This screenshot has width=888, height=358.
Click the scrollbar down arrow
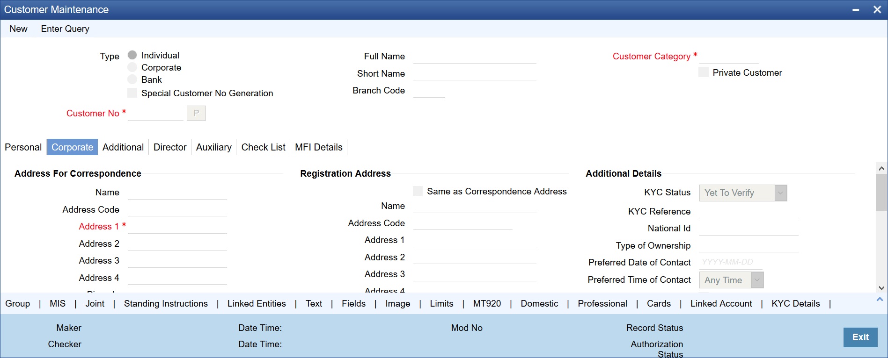coord(881,288)
